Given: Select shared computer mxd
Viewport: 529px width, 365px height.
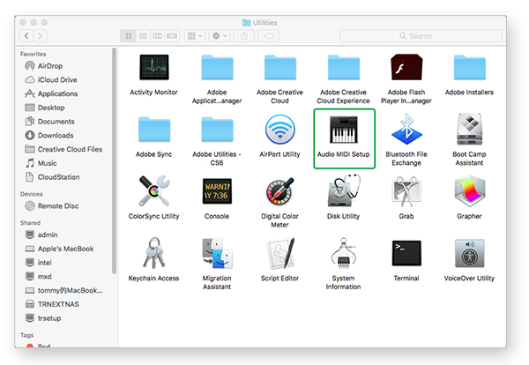Looking at the screenshot, I should point(64,276).
